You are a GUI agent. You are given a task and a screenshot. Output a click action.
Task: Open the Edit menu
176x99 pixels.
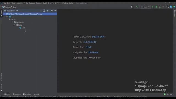coord(9,3)
